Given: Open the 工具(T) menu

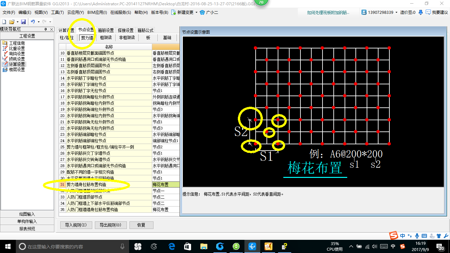Looking at the screenshot, I should click(57, 13).
